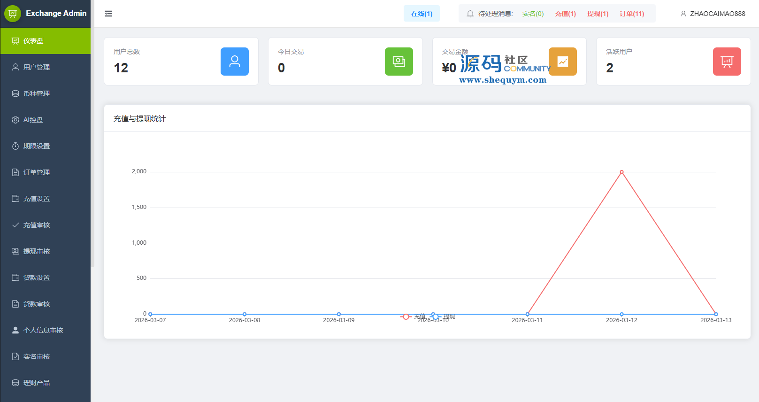The width and height of the screenshot is (759, 402).
Task: Toggle the 充值 series in chart legend
Action: [413, 317]
